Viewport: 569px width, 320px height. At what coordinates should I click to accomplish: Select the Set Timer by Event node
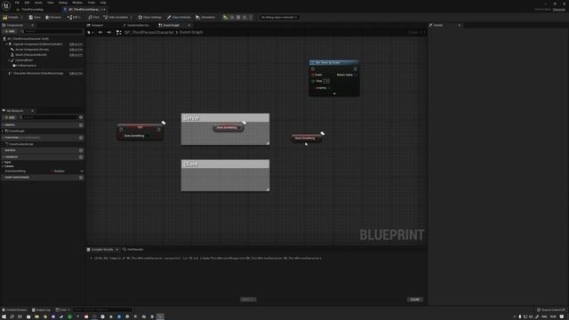click(334, 62)
